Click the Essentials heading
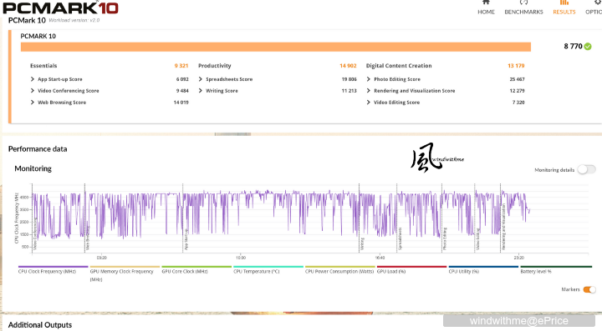The height and width of the screenshot is (331, 602). pos(43,66)
